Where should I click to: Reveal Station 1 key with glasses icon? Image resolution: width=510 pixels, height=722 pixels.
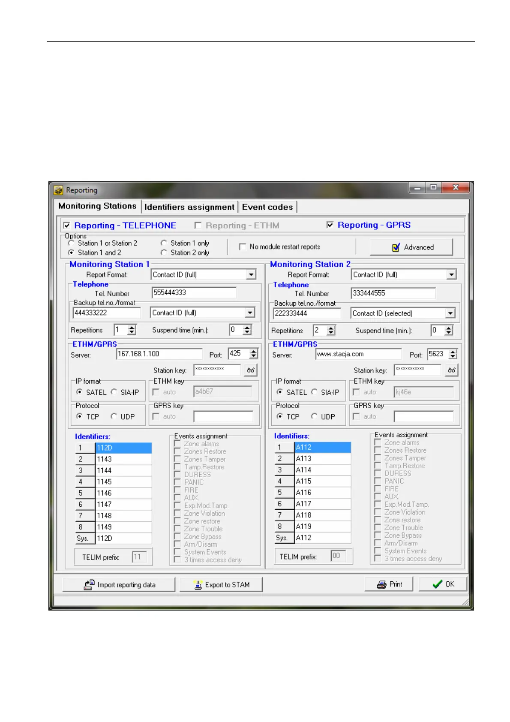(x=251, y=370)
